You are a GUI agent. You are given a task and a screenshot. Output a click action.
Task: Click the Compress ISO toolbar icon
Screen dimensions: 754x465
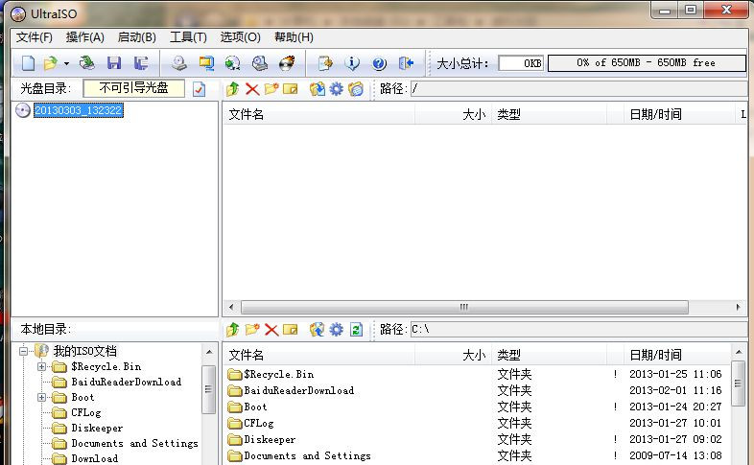[206, 63]
